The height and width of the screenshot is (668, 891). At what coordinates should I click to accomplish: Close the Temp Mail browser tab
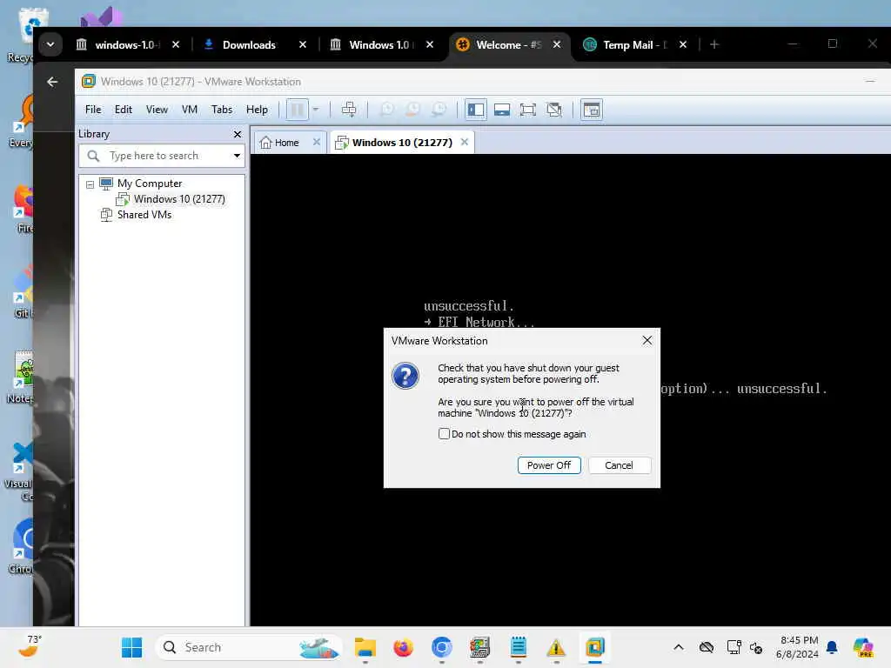click(683, 44)
